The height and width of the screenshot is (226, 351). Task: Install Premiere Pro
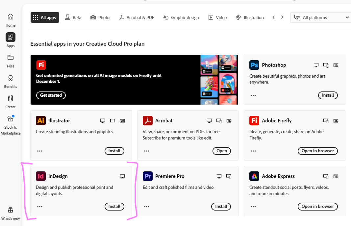pos(221,207)
